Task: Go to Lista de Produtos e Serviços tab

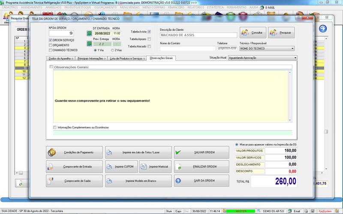Action: [x=127, y=59]
